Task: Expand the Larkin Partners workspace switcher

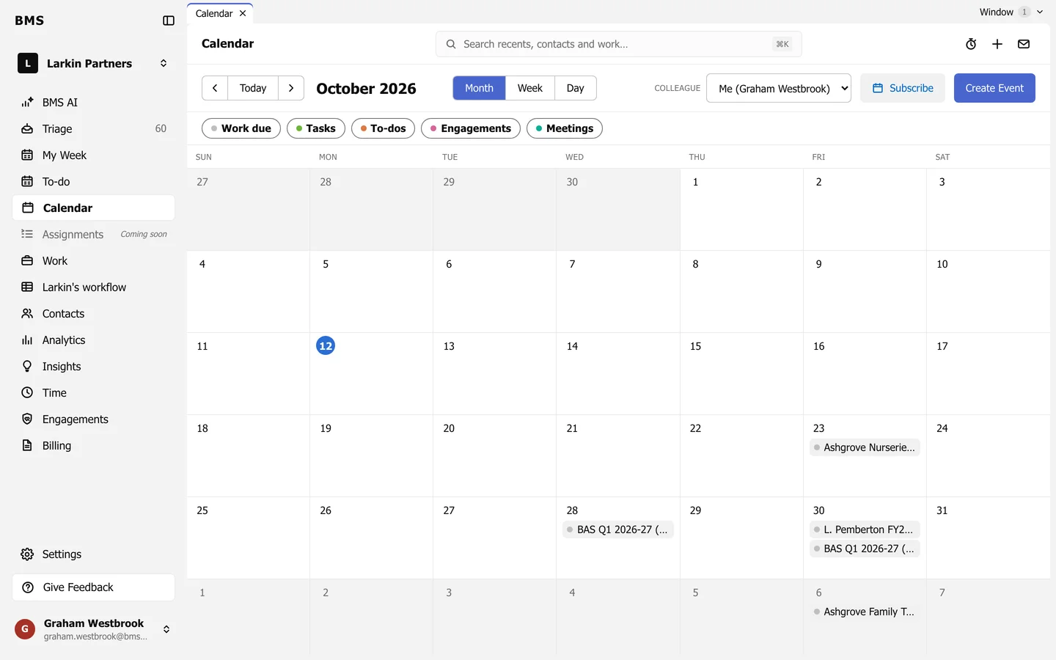Action: click(x=94, y=63)
